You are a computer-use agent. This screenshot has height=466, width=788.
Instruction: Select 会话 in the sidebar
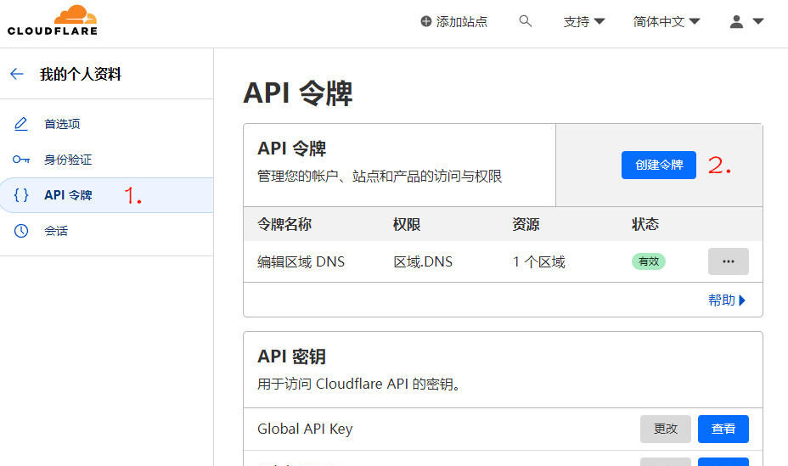tap(56, 231)
